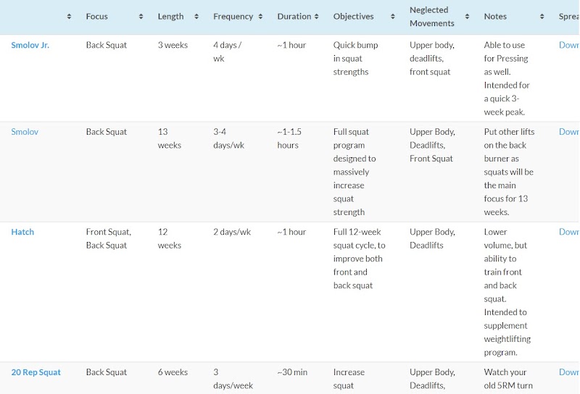Screen dimensions: 580x394
Task: Open the 20 Rep Squat program link
Action: click(x=36, y=372)
